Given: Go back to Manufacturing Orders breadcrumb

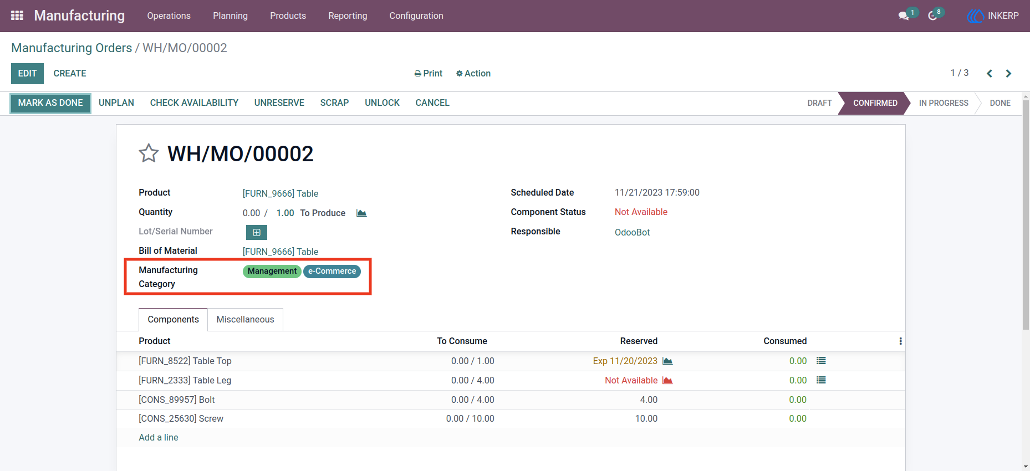Looking at the screenshot, I should (x=72, y=48).
